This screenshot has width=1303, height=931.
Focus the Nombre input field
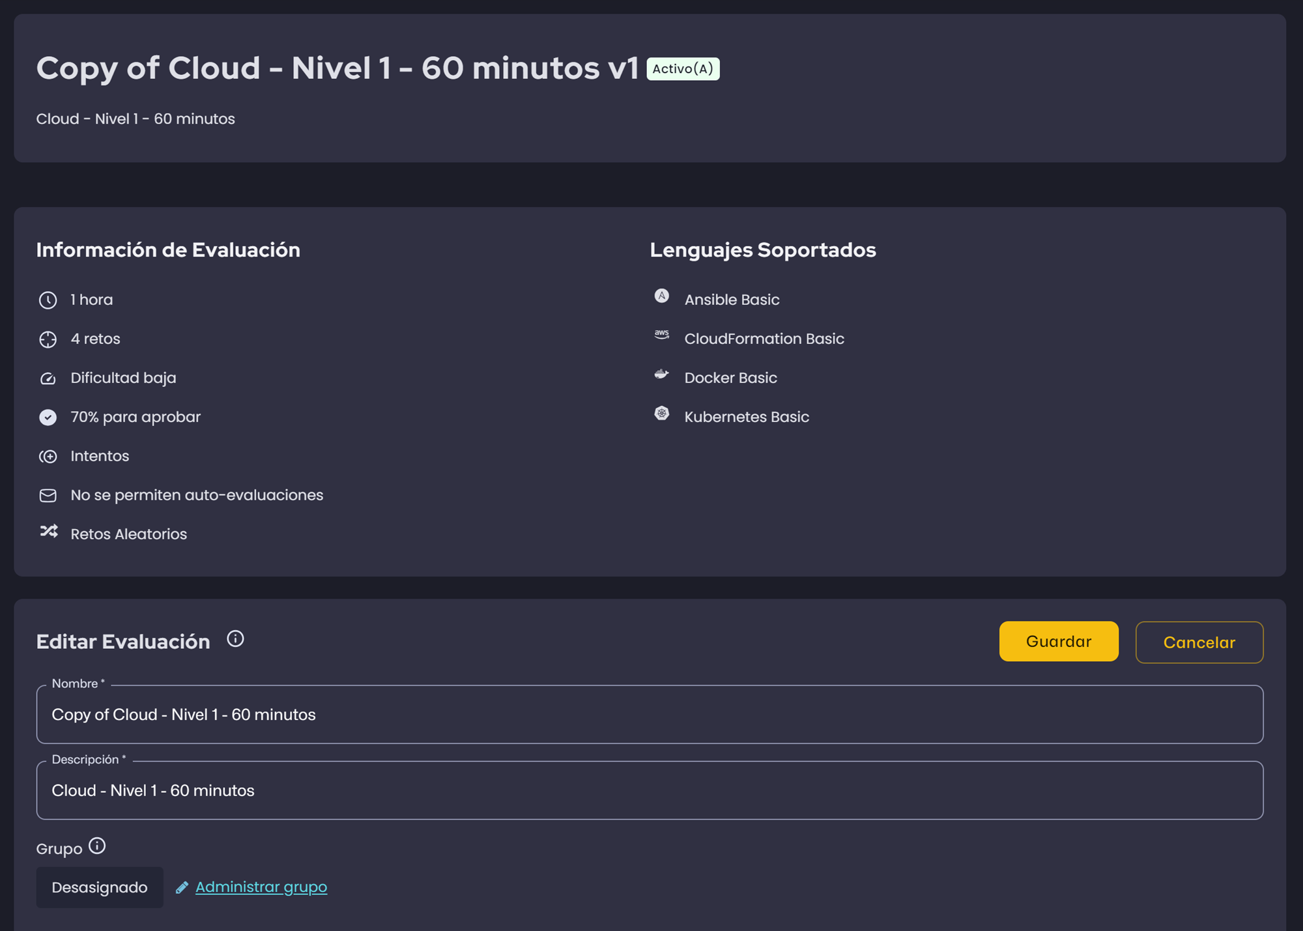(x=649, y=715)
